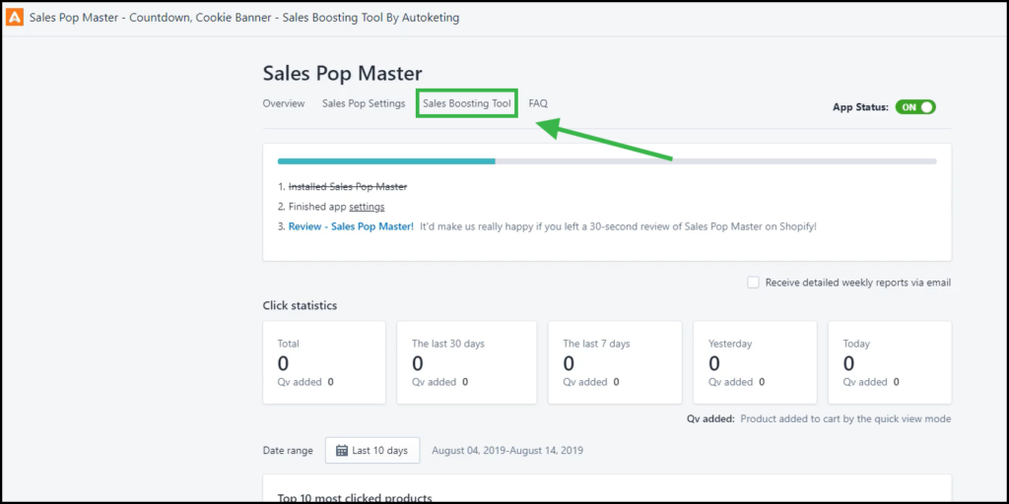
Task: Click the Click statistics section heading
Action: pos(300,305)
